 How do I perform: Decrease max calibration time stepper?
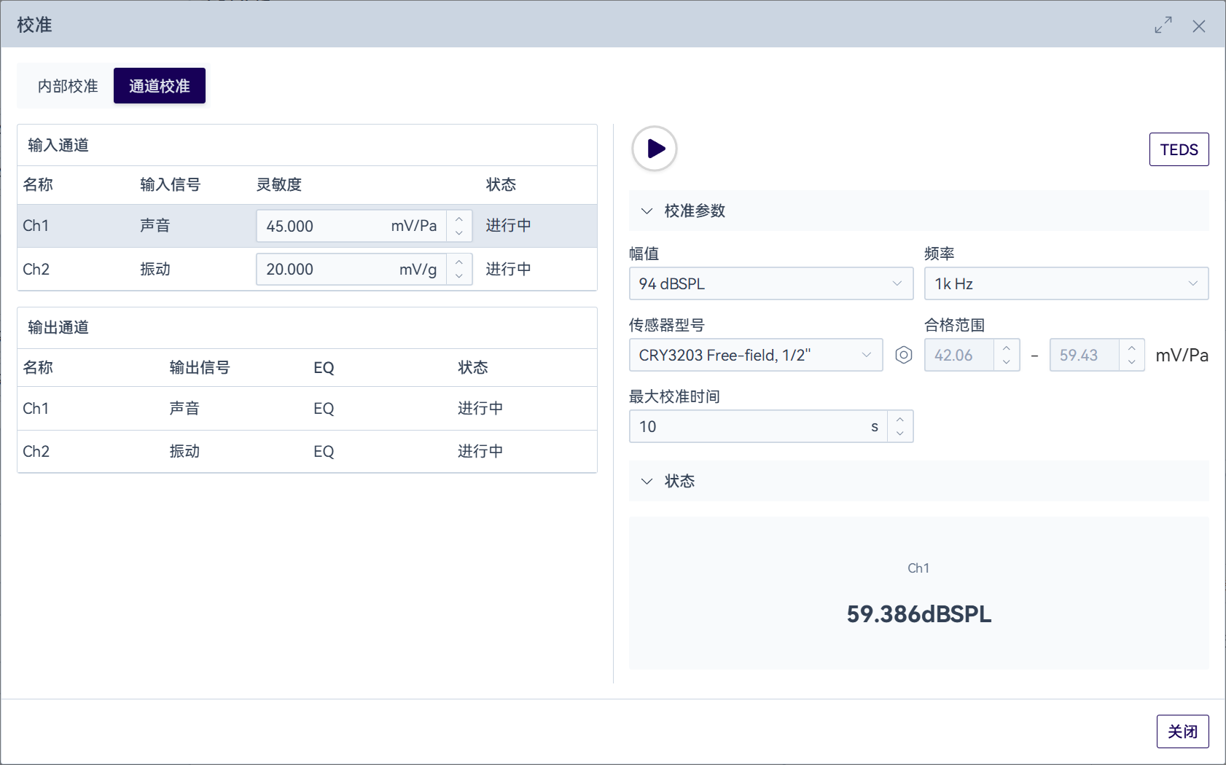[900, 433]
